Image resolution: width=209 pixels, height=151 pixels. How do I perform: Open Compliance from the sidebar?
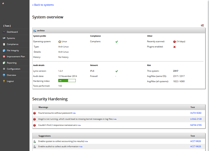(x=13, y=44)
